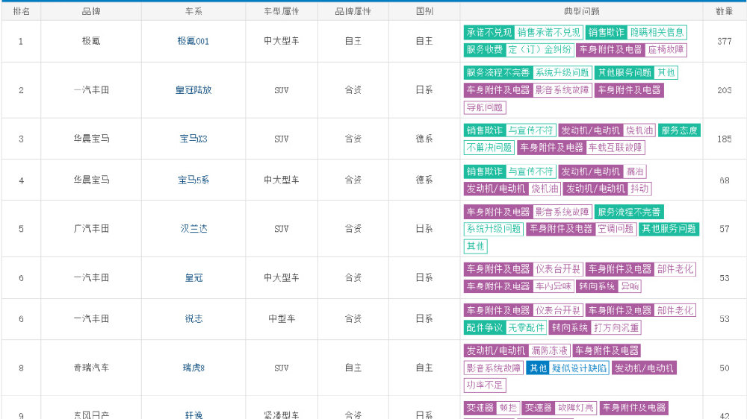Open the 宝马X3 car series link
This screenshot has width=747, height=419.
pyautogui.click(x=193, y=139)
